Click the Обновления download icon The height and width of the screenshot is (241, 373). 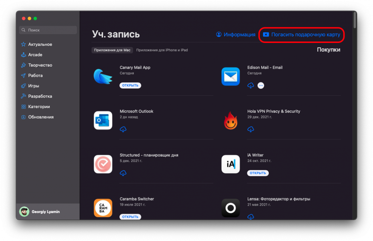tap(23, 117)
